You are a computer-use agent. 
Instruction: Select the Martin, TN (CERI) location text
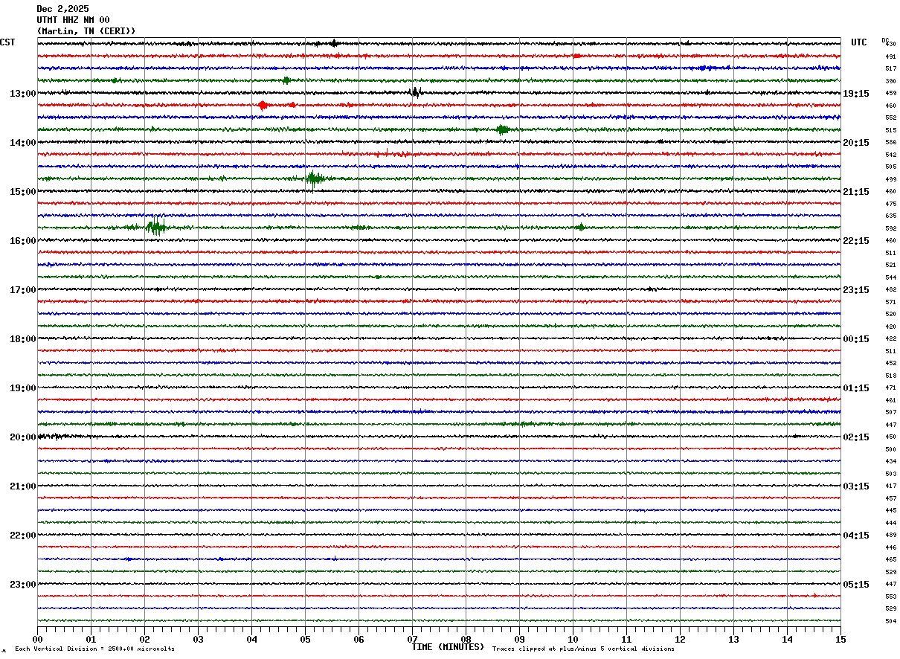click(86, 31)
